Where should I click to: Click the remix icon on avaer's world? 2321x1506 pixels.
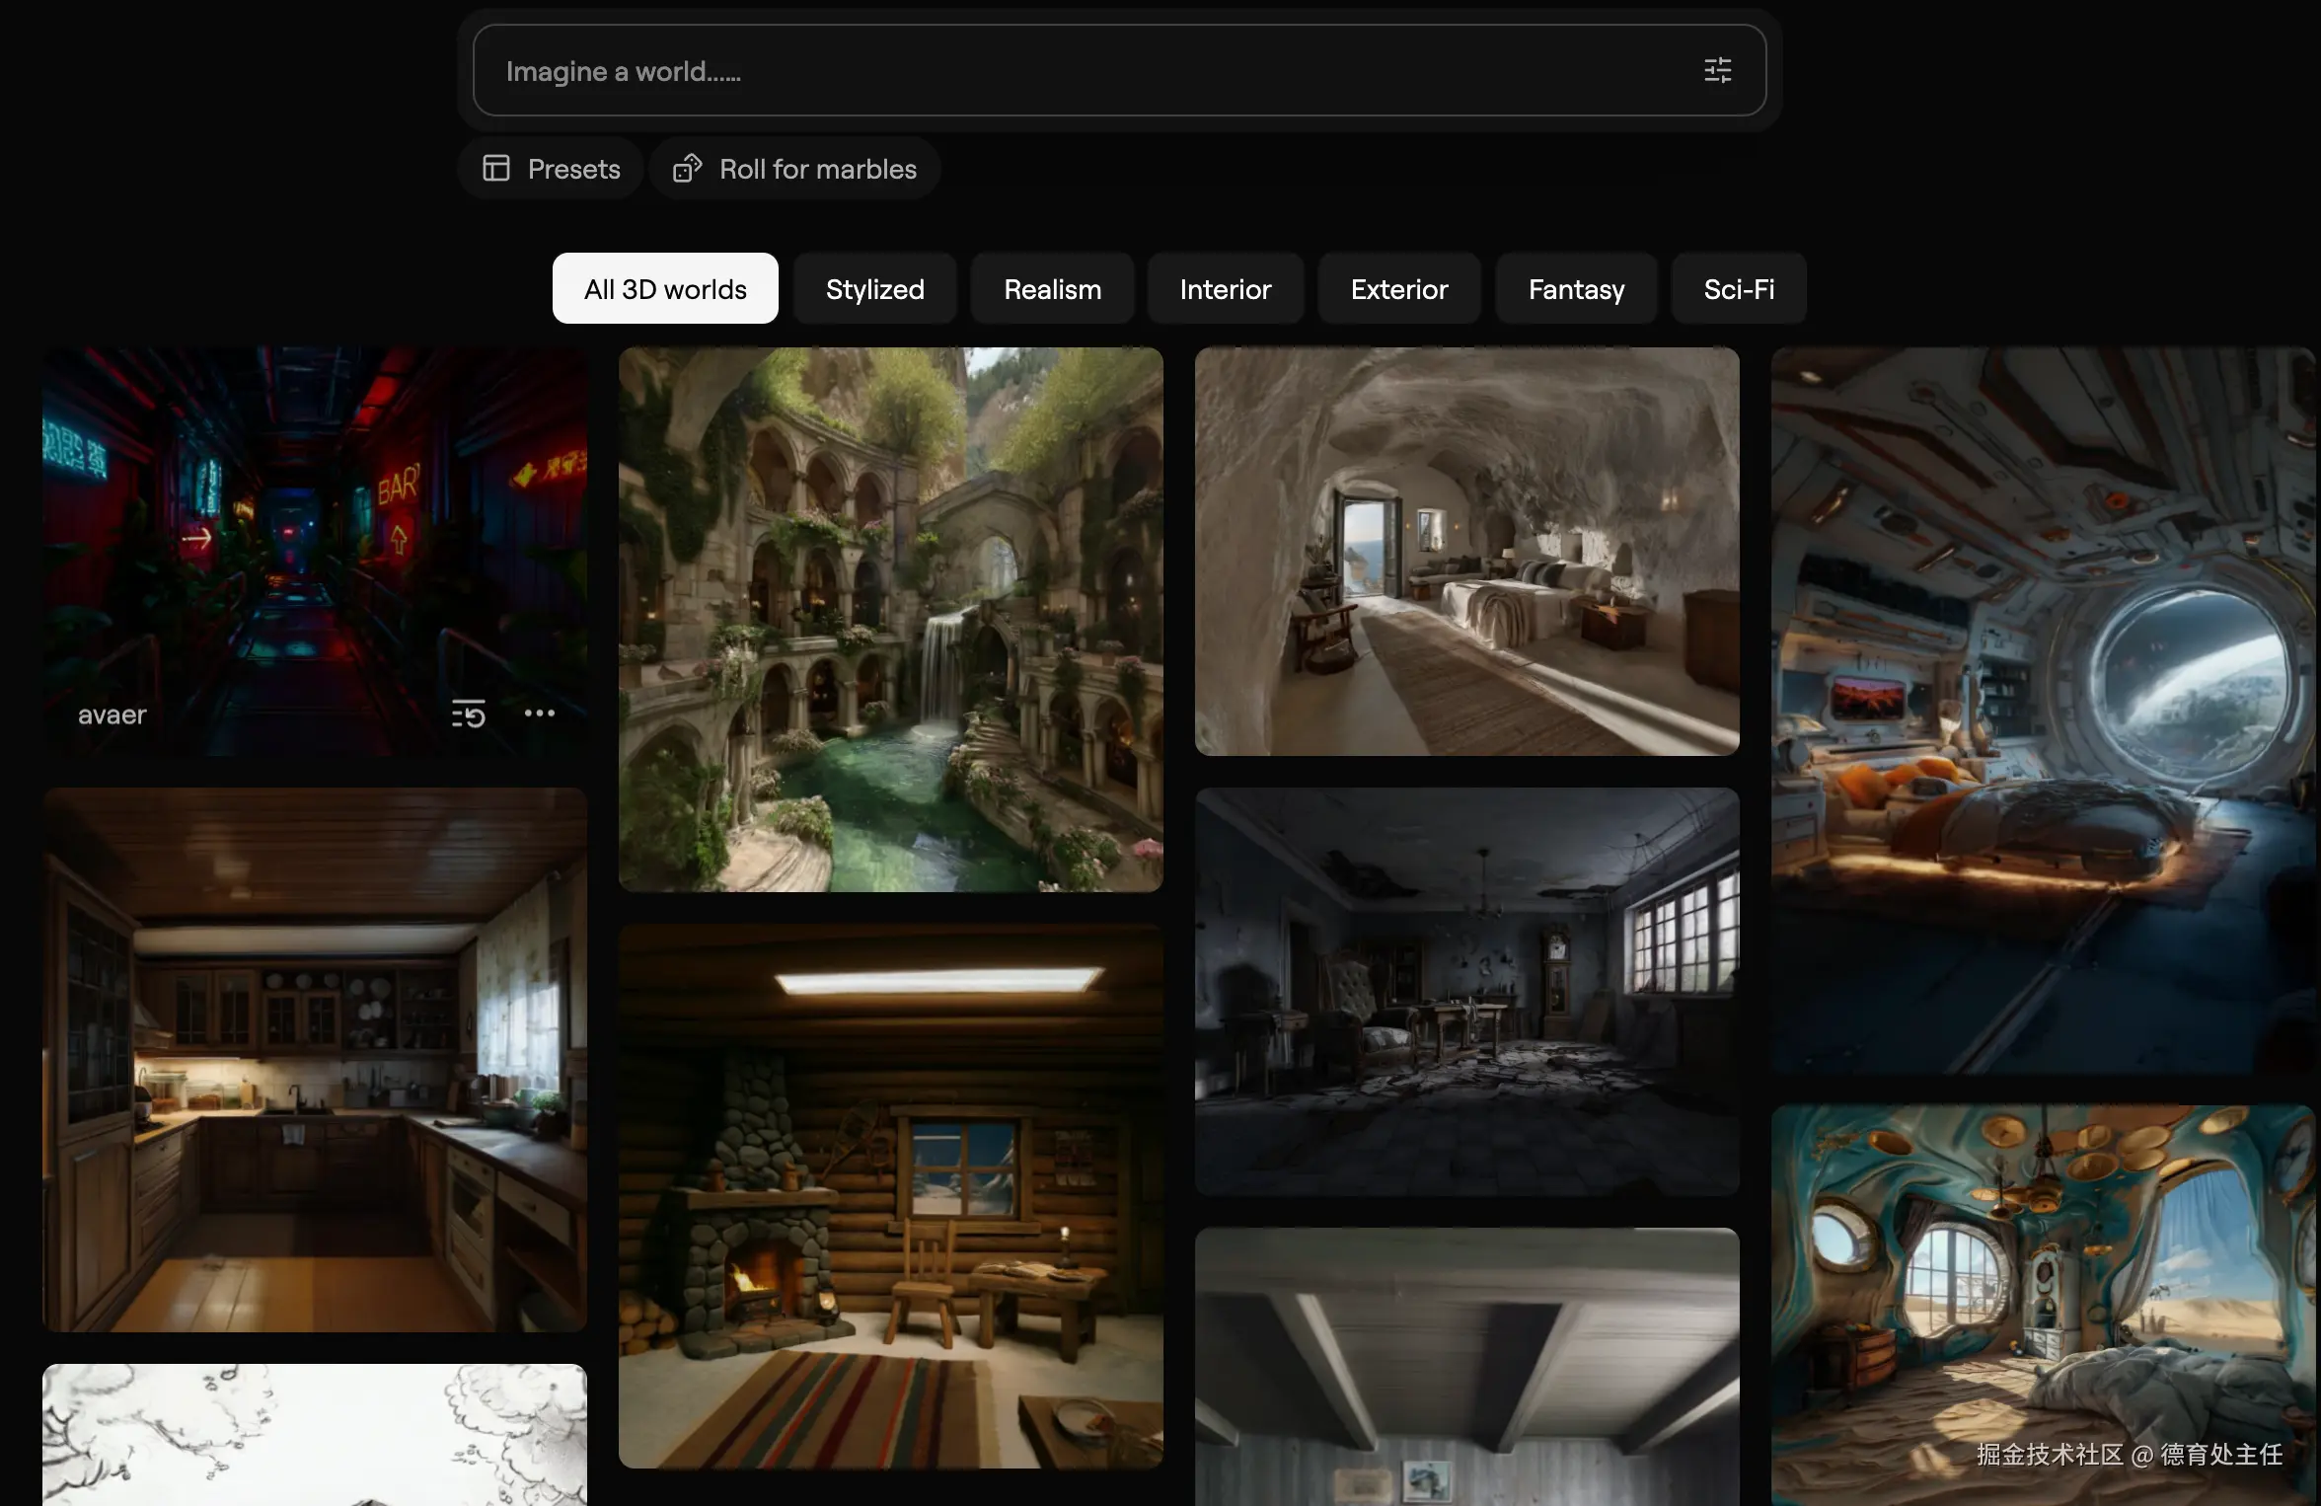pyautogui.click(x=468, y=714)
